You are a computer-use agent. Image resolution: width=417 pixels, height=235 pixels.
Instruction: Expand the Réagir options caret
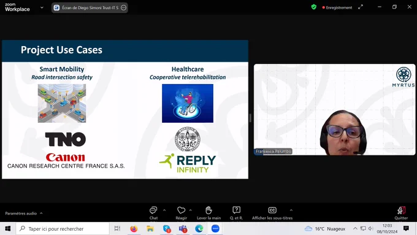191,210
